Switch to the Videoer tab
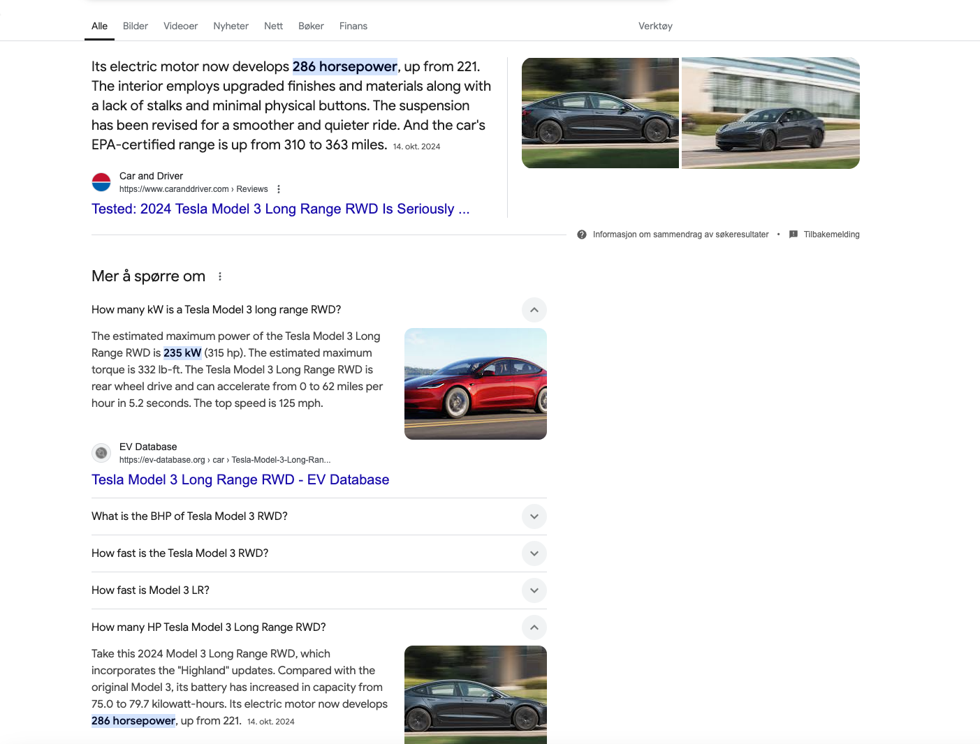980x744 pixels. 180,26
